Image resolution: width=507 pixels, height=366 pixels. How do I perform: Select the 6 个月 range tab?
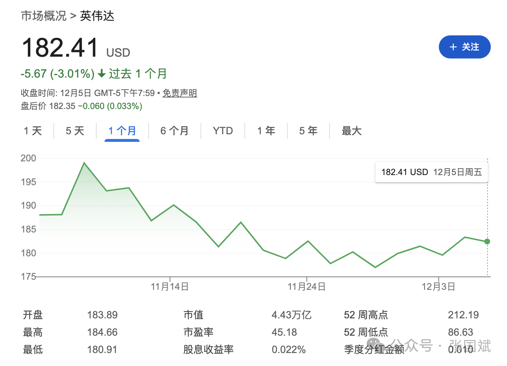point(175,131)
